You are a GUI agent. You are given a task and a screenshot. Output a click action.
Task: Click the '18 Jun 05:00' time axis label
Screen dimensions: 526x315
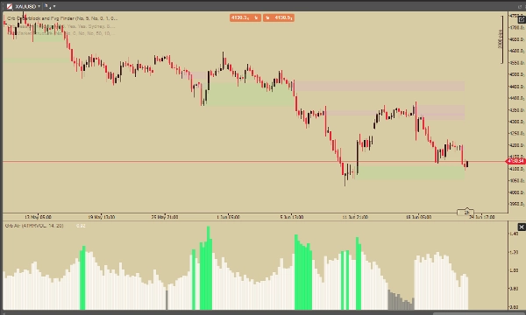point(419,217)
